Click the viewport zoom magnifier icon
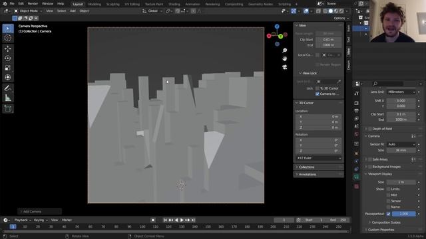This screenshot has width=426, height=239. click(x=284, y=50)
